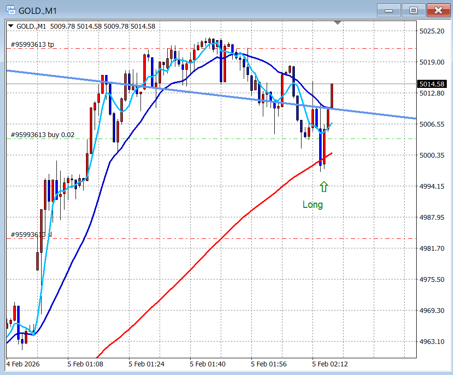Click the green Long text label

[x=313, y=205]
